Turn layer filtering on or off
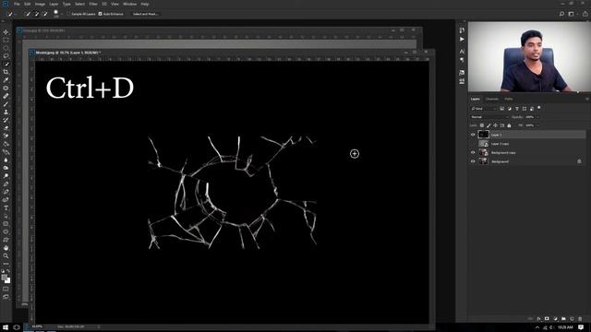The image size is (591, 332). (x=539, y=108)
